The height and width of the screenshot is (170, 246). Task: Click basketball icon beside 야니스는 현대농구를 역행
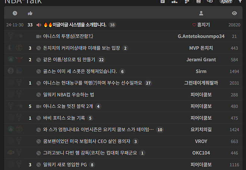(x=39, y=83)
